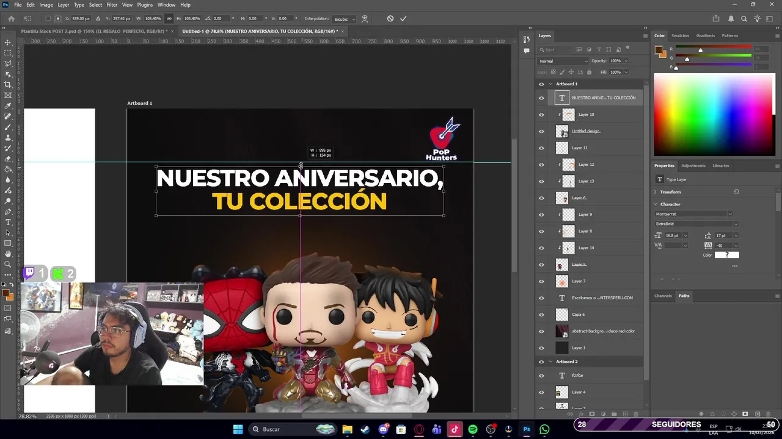Screen dimensions: 782x439
Task: Switch to the Swatches tab
Action: [x=680, y=35]
